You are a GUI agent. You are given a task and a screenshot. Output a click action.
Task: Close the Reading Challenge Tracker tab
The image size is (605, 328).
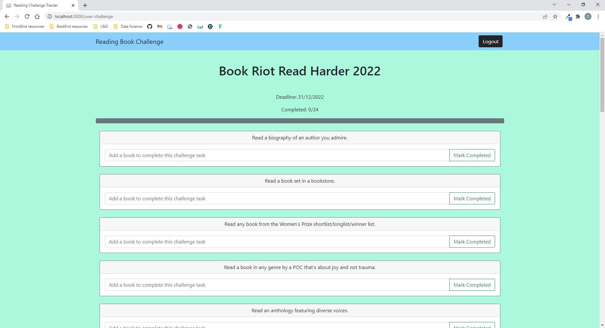coord(73,5)
